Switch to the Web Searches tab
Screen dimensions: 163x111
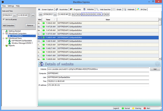coord(104,9)
